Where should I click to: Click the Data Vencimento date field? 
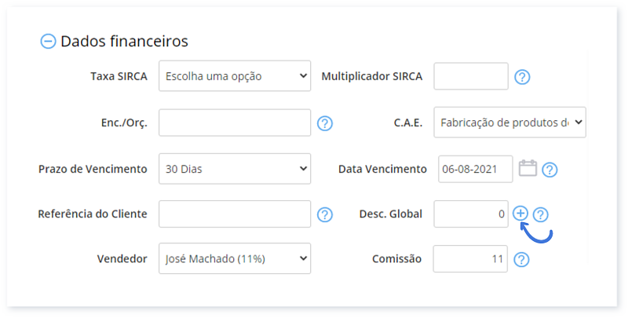[x=476, y=169]
